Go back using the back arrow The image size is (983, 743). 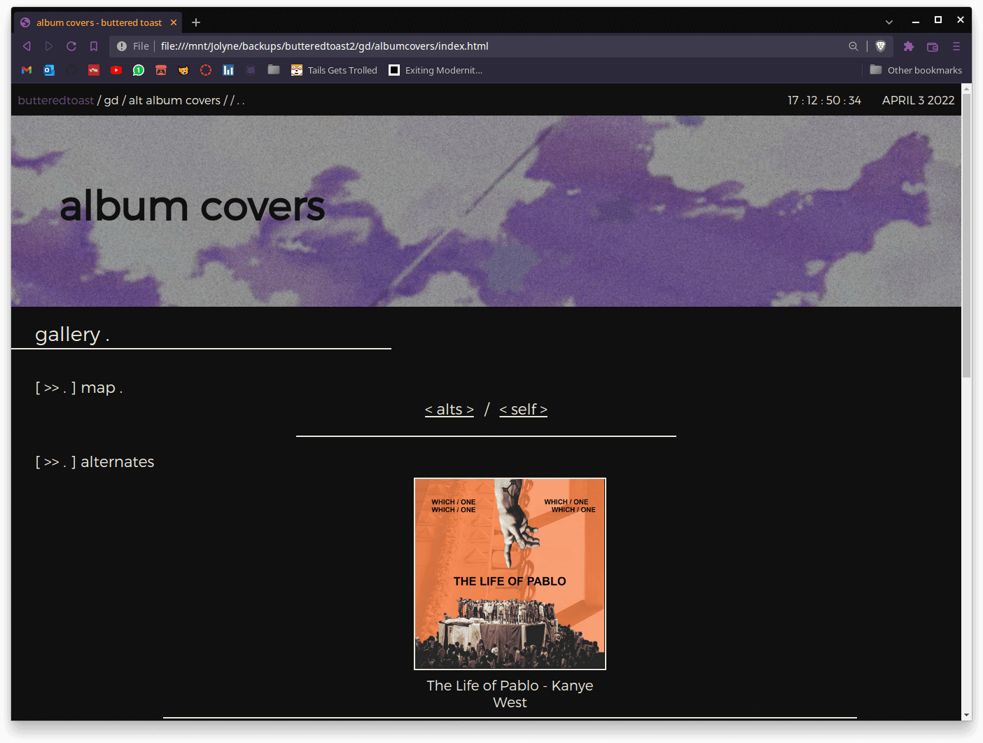tap(27, 46)
